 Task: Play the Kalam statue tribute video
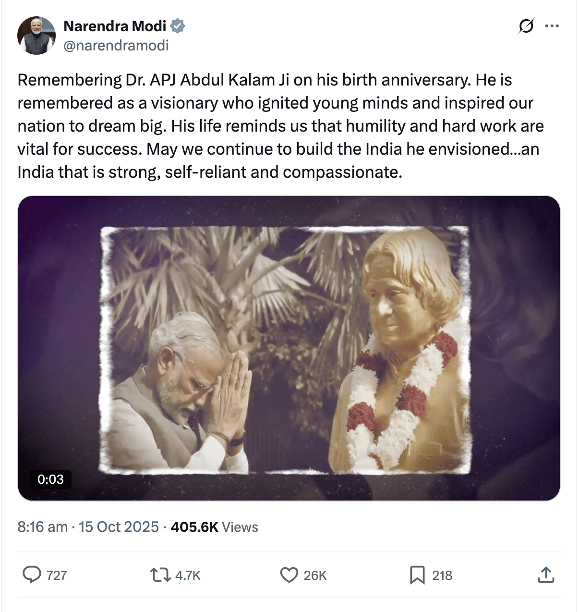point(289,348)
